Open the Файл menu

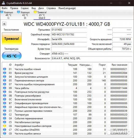point(4,8)
